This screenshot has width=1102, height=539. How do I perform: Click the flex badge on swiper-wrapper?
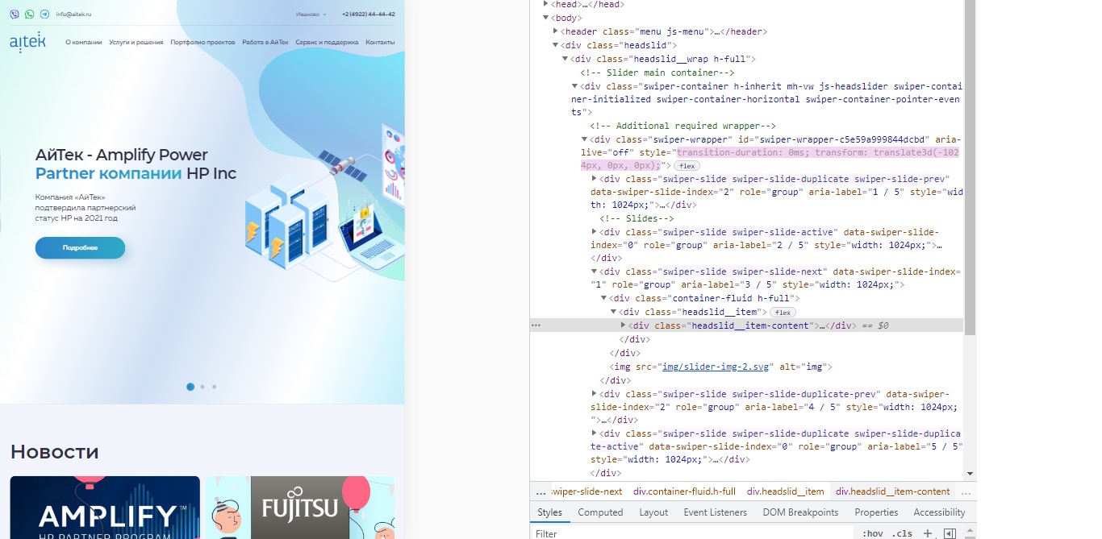[x=687, y=166]
